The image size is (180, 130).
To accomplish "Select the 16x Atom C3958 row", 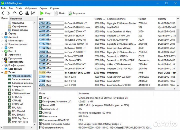I will (x=107, y=60).
